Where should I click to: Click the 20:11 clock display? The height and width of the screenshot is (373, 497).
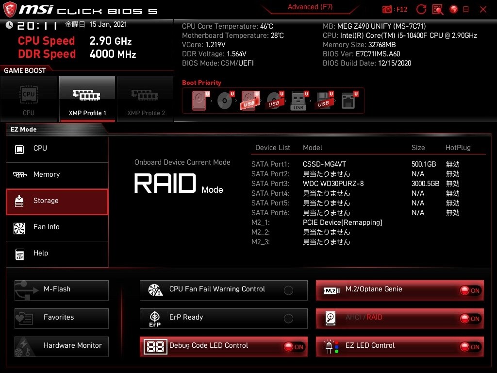click(37, 25)
